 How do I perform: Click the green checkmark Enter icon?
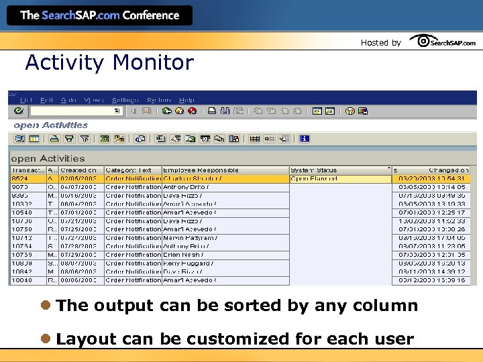coord(19,111)
